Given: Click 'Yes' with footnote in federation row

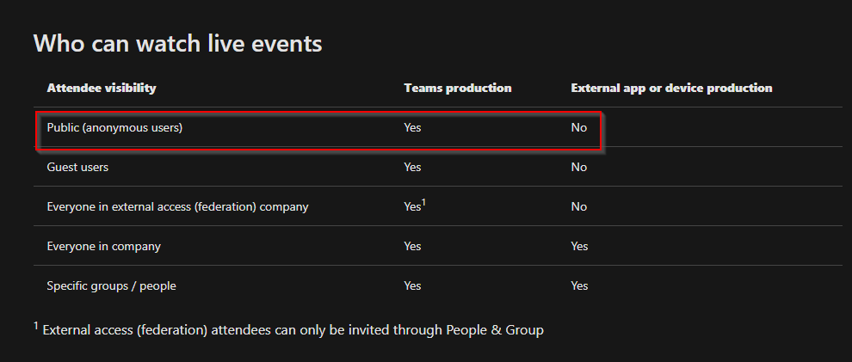Looking at the screenshot, I should click(x=414, y=206).
